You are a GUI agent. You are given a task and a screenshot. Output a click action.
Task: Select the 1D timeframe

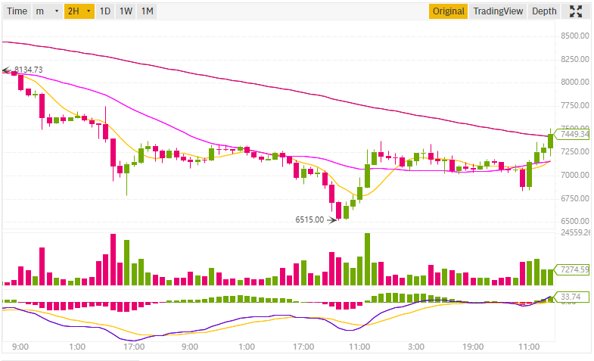[105, 11]
